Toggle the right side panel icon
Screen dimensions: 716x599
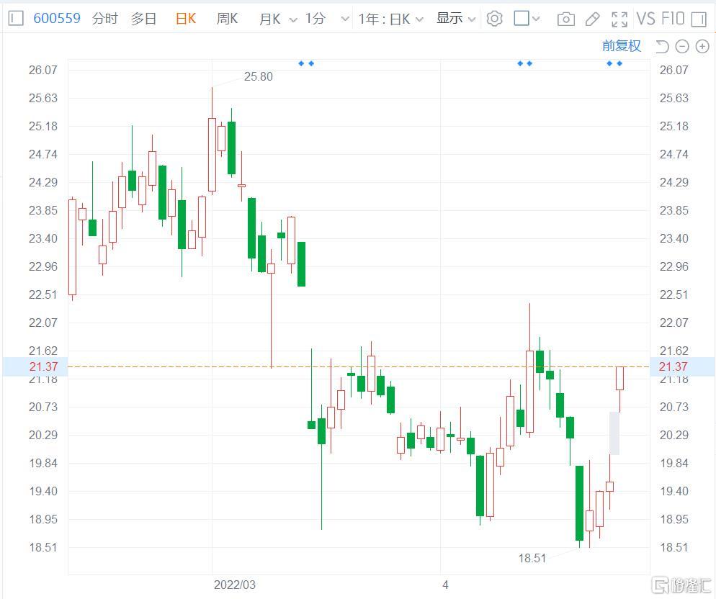click(x=699, y=19)
